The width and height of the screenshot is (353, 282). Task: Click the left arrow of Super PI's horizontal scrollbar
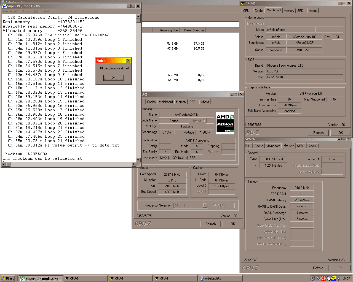tap(4, 164)
